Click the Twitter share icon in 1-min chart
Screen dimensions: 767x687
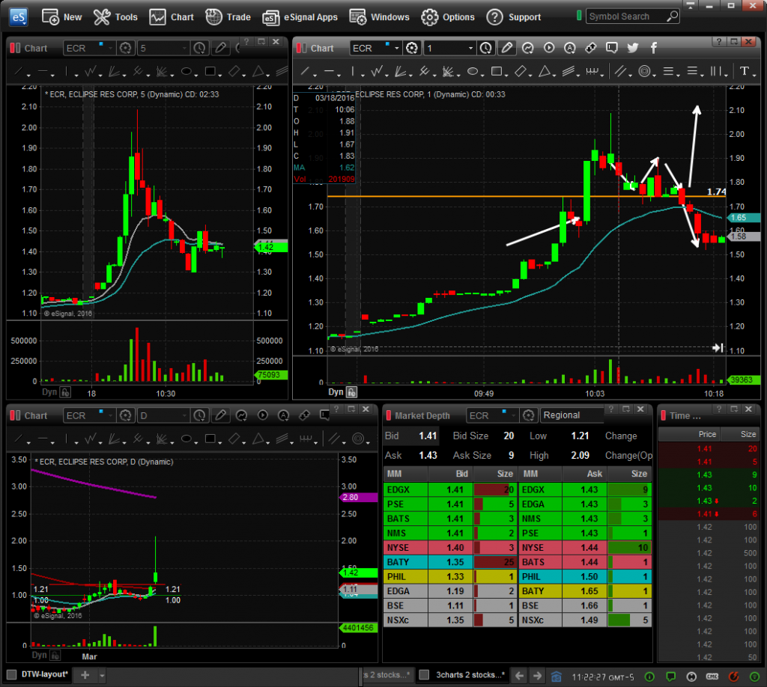(x=632, y=47)
